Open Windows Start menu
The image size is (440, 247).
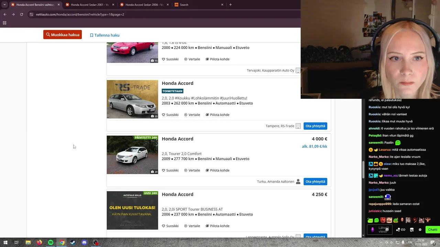(5, 242)
